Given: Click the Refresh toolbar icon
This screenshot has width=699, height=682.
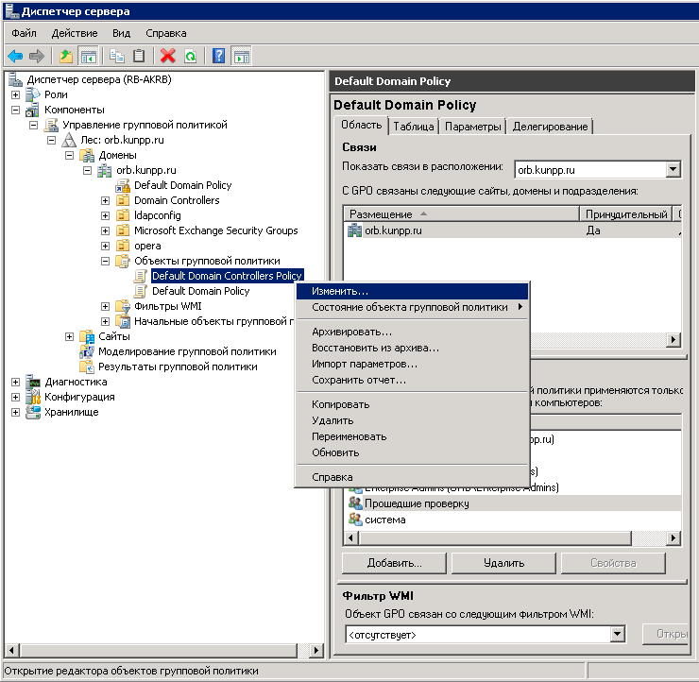Looking at the screenshot, I should (190, 57).
